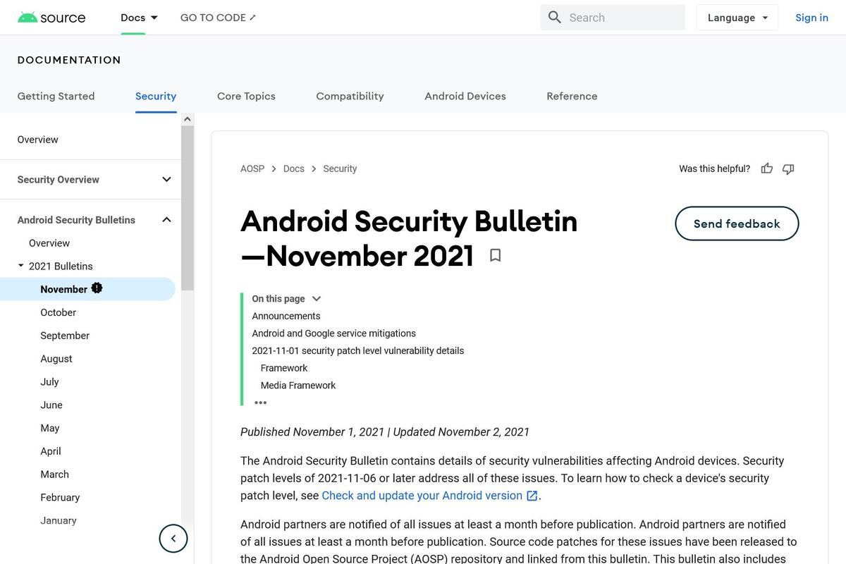Select the August bulletin
Viewport: 846px width, 564px height.
point(56,359)
